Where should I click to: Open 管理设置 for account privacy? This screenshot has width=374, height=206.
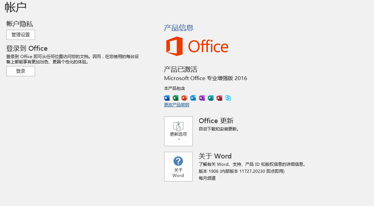(x=21, y=35)
